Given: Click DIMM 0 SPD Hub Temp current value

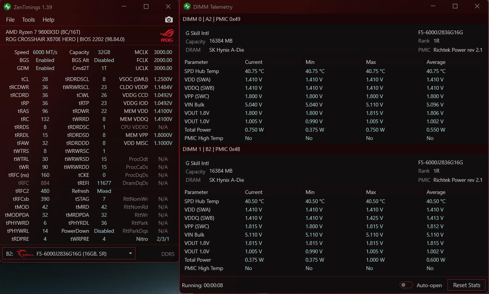Looking at the screenshot, I should click(254, 71).
